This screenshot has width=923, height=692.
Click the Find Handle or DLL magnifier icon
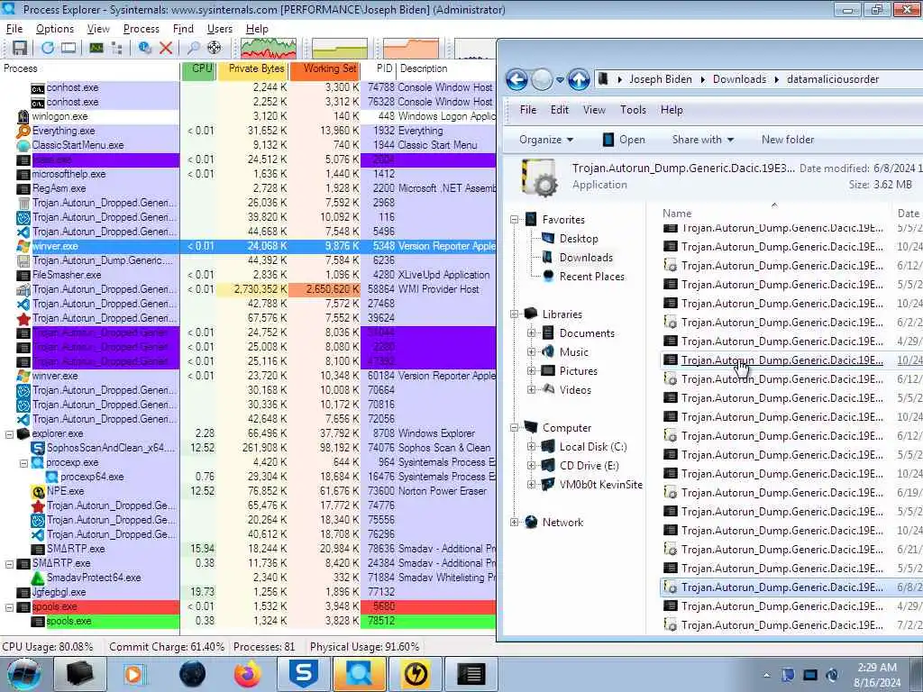tap(193, 49)
